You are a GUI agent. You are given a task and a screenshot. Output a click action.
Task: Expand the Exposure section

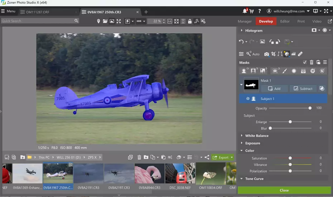pyautogui.click(x=241, y=143)
